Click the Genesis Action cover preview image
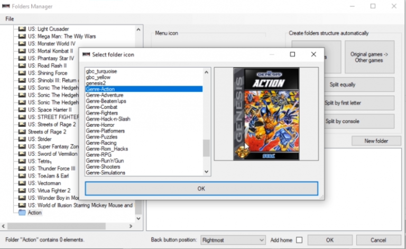Screen dimensions: 406x249 tap(266, 114)
